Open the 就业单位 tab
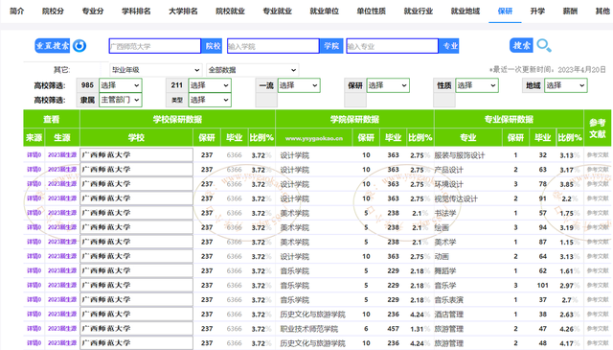Image resolution: width=613 pixels, height=350 pixels. (324, 11)
